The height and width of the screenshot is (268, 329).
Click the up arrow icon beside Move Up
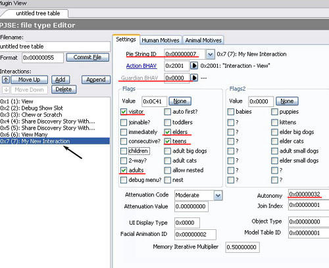coord(6,79)
